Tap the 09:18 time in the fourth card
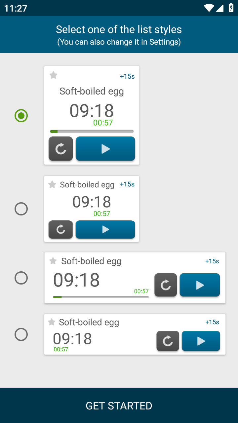 point(72,339)
